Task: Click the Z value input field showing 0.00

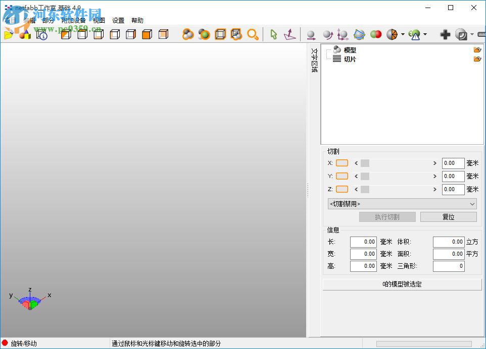Action: coord(453,189)
